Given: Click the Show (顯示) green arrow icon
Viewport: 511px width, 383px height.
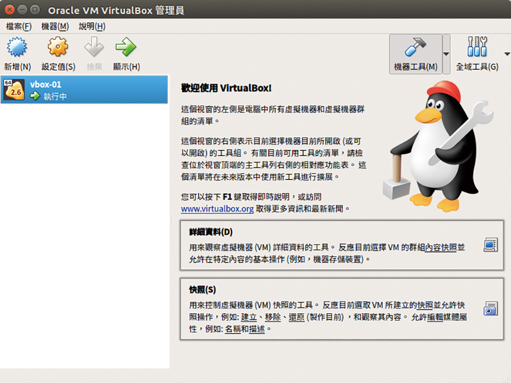Looking at the screenshot, I should pos(126,47).
